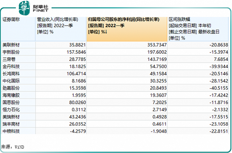Click net profit value 2.7149
The height and width of the screenshot is (153, 232).
click(x=159, y=110)
